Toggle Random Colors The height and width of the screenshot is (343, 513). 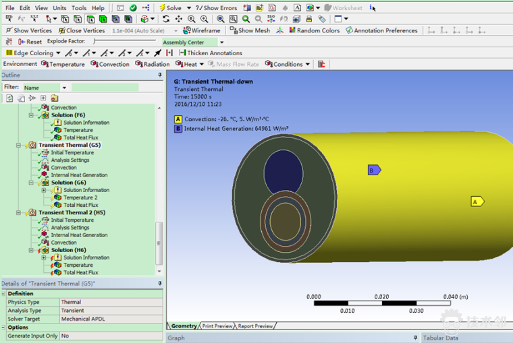coord(315,30)
